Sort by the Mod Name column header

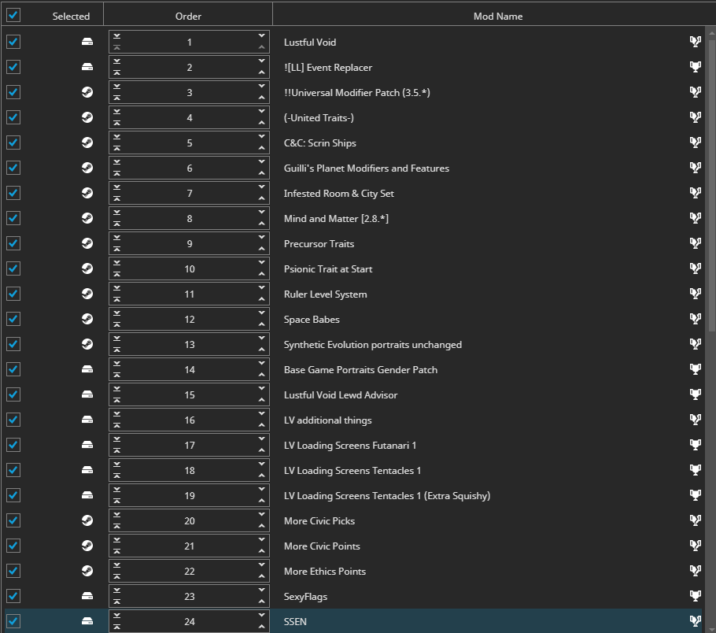pyautogui.click(x=498, y=16)
